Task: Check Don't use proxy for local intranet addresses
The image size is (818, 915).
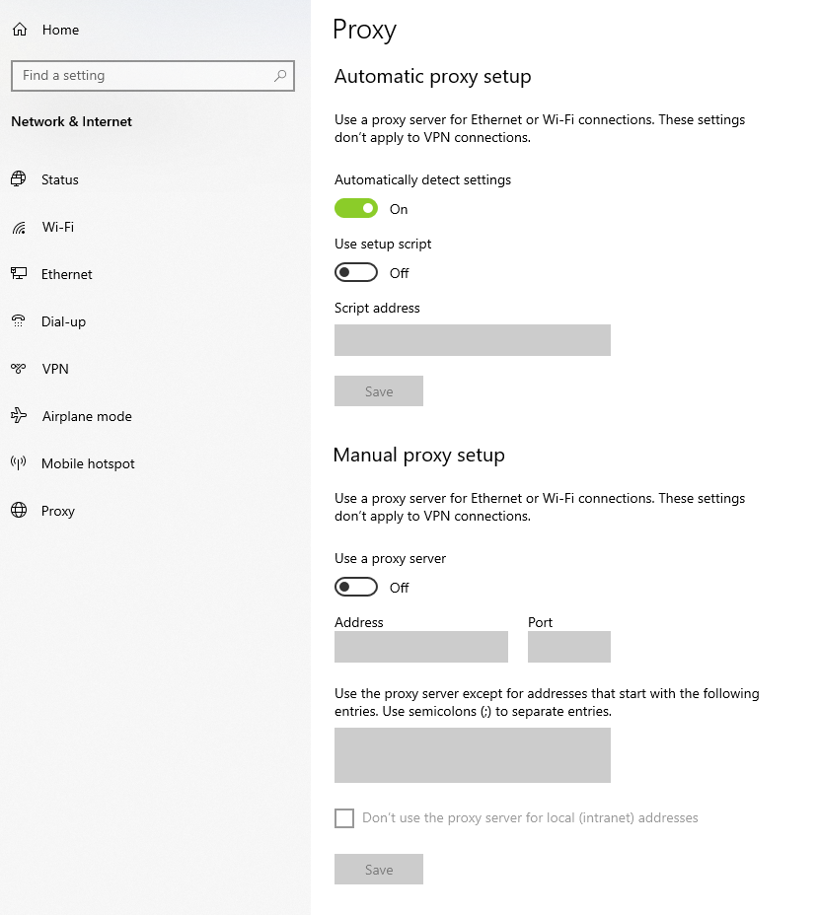Action: point(344,817)
